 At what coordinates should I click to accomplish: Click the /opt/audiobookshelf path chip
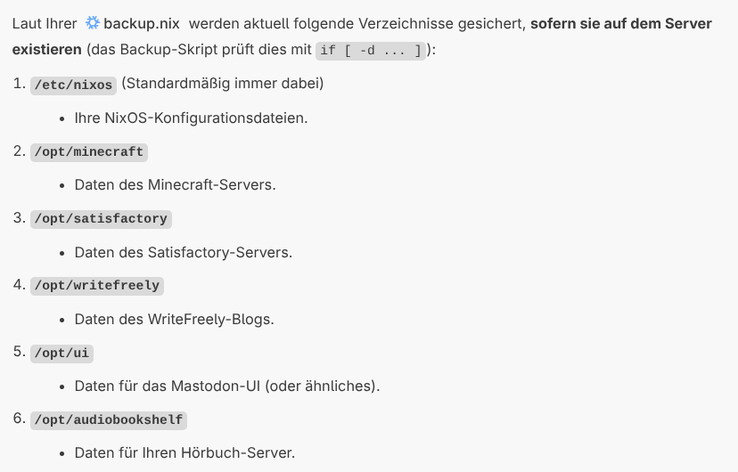tap(109, 419)
